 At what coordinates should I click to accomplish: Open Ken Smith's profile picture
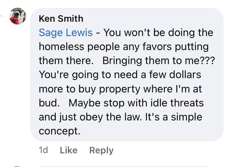(18, 16)
